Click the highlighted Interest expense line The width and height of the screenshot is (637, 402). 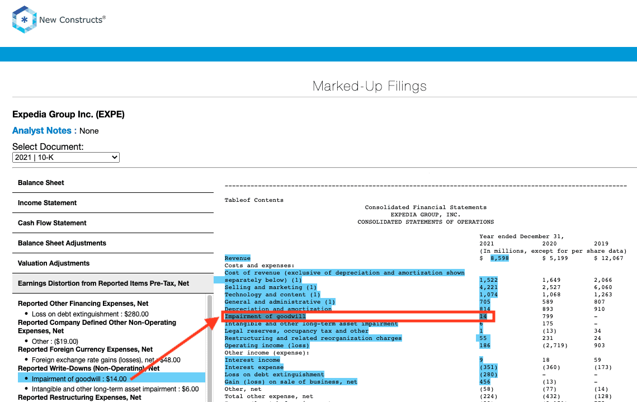coord(254,367)
